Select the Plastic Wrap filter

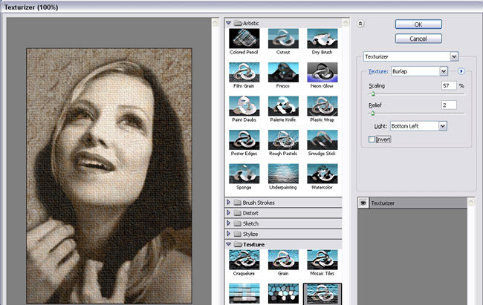(x=322, y=106)
